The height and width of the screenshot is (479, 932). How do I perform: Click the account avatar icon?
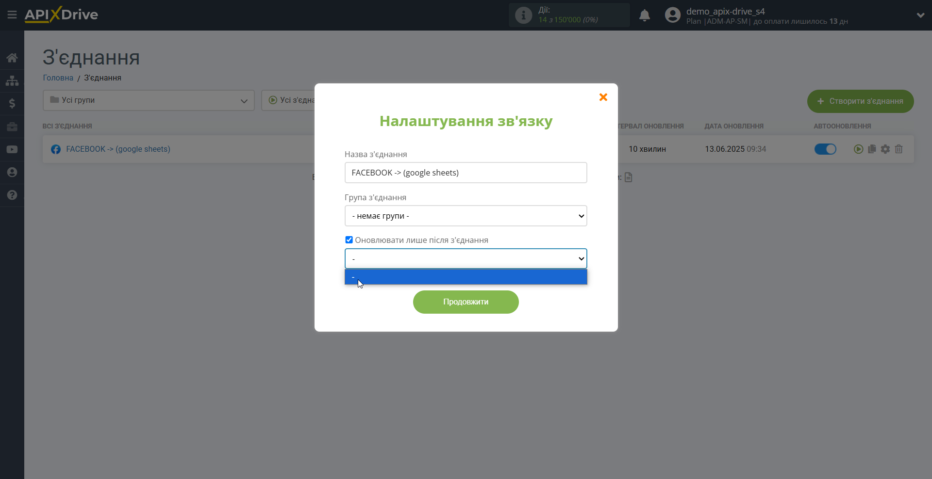click(x=673, y=15)
